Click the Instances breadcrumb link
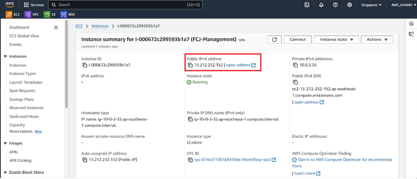Viewport: 417px width, 179px height. tap(100, 26)
